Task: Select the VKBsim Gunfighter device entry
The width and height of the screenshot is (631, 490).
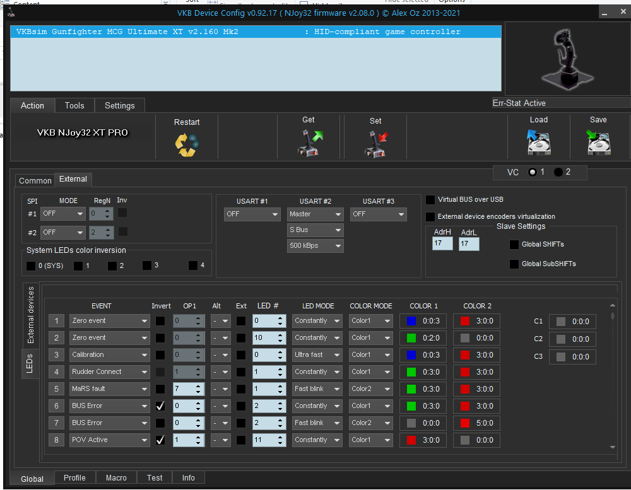Action: [x=256, y=32]
